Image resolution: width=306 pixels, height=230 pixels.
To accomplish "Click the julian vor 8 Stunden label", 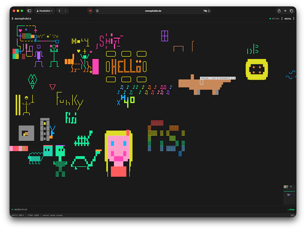I will click(214, 78).
